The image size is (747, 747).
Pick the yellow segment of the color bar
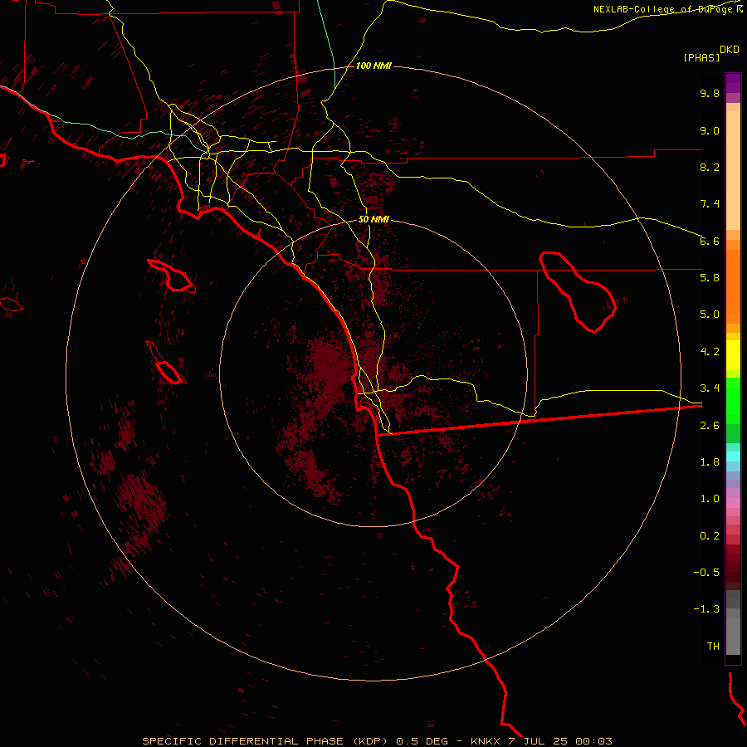click(x=733, y=355)
